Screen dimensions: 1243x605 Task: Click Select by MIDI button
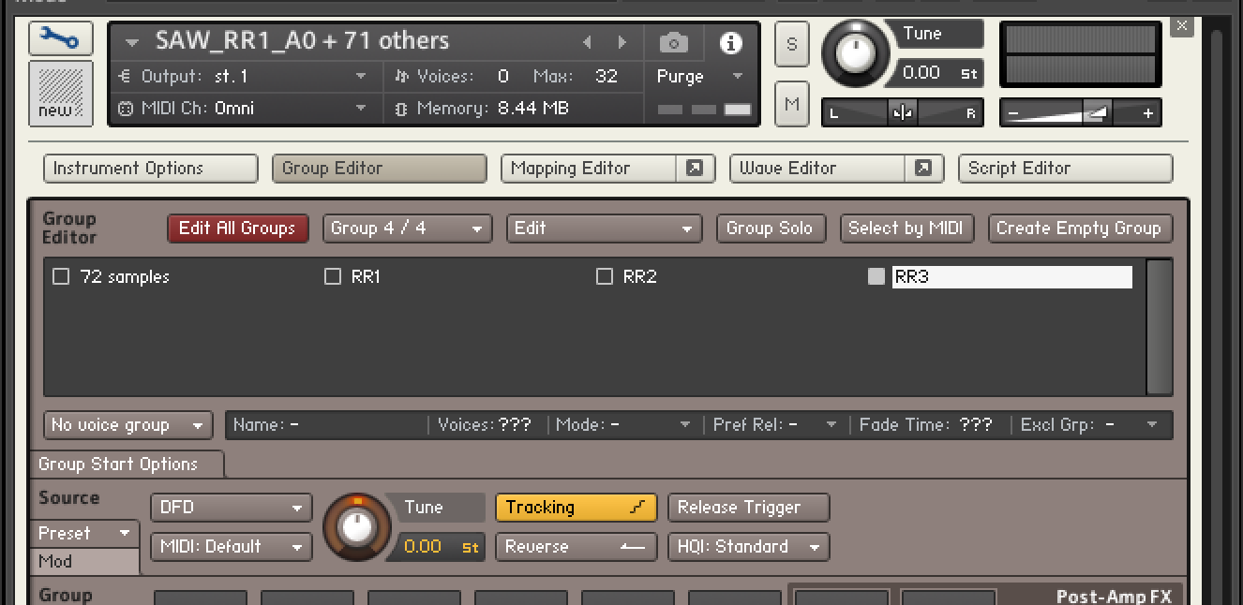tap(906, 229)
